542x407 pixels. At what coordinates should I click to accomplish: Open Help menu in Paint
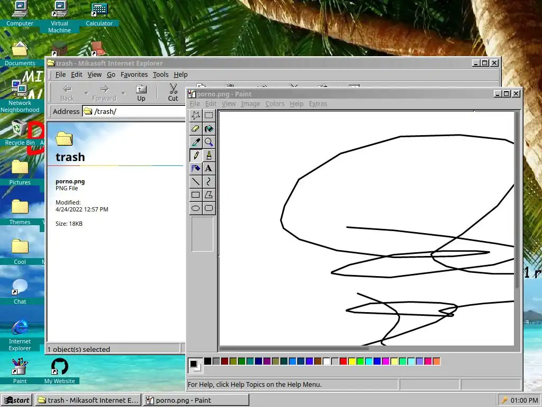[296, 104]
